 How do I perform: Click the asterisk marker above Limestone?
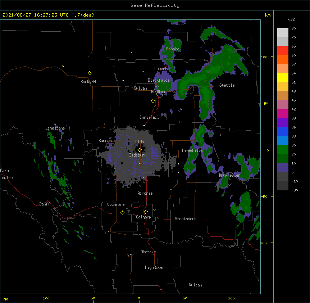point(55,125)
